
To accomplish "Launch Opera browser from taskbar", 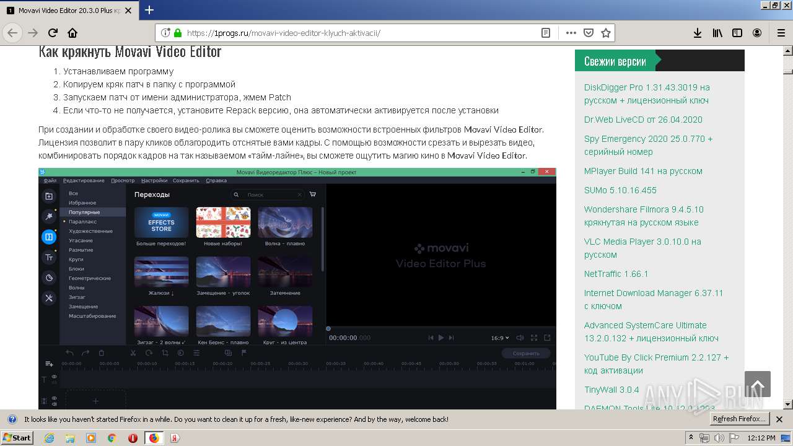I will pos(133,438).
